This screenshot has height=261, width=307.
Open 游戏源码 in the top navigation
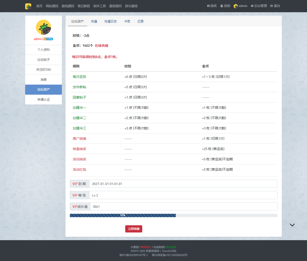68,6
